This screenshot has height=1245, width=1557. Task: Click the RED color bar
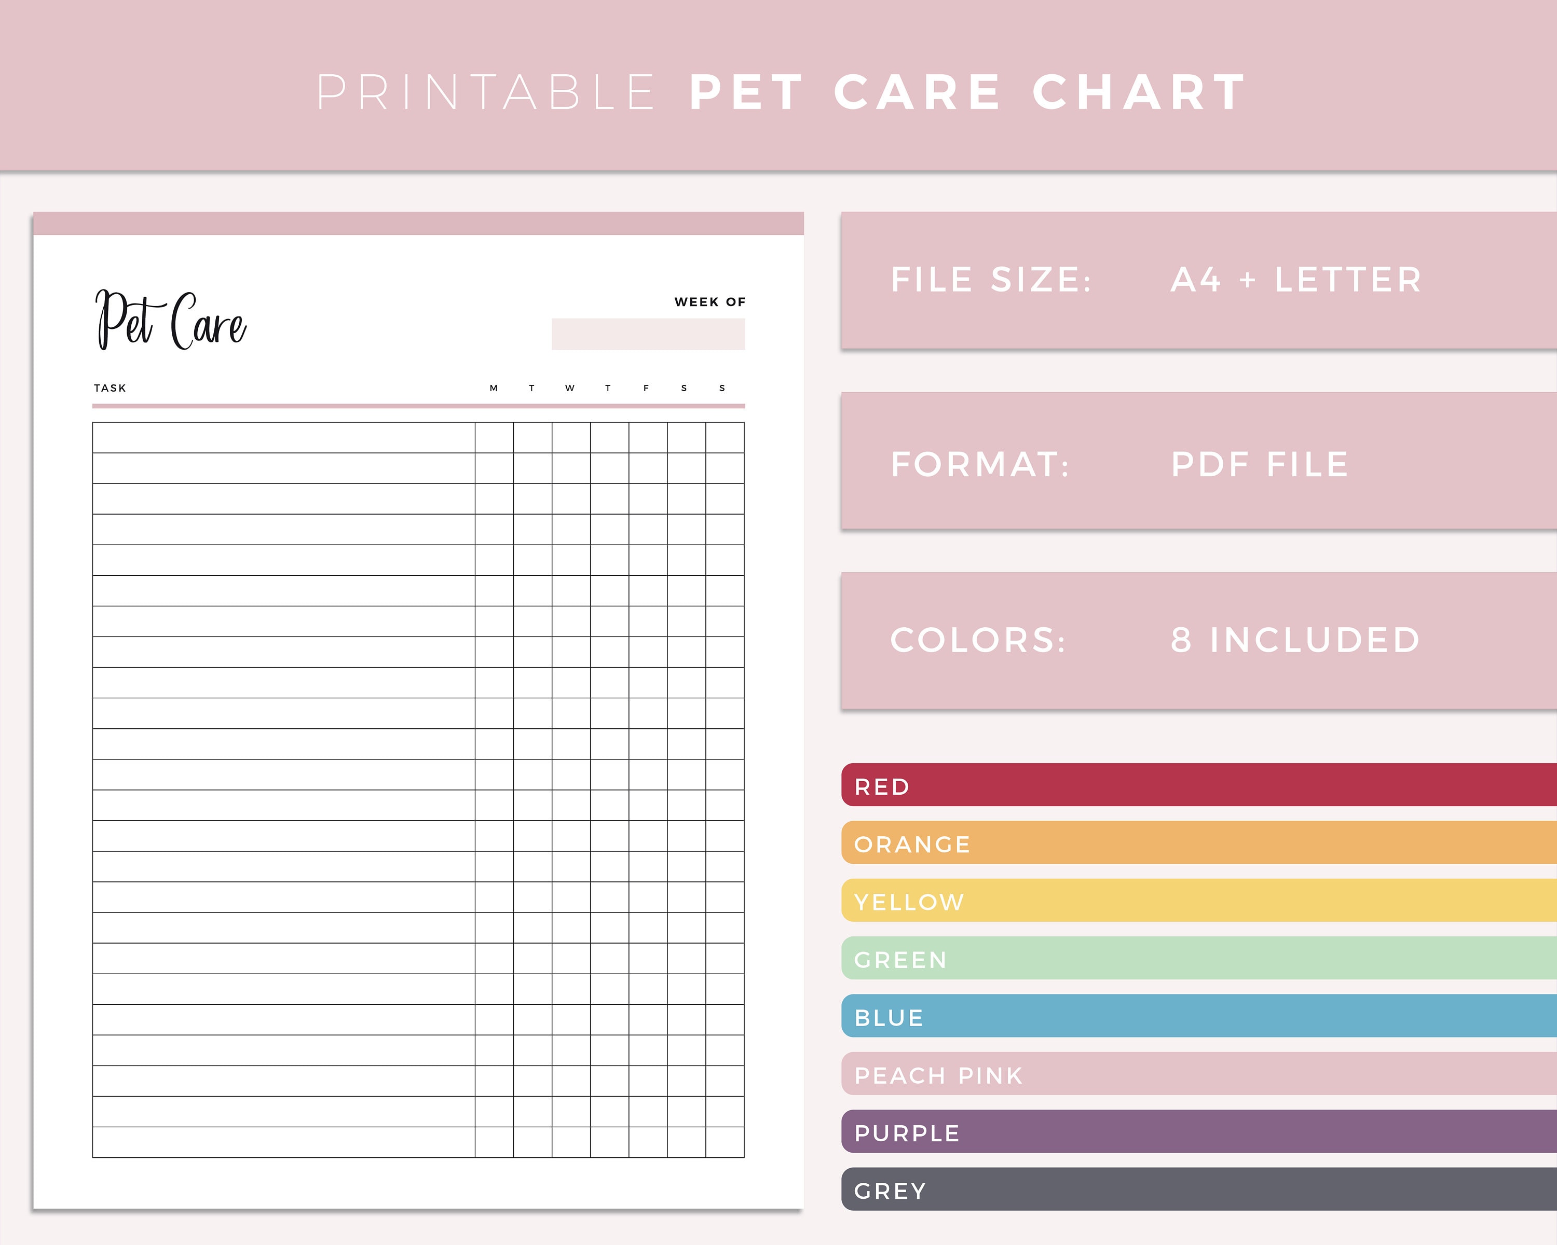tap(1199, 784)
